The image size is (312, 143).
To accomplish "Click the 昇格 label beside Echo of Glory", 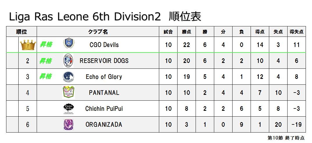I will point(46,77).
